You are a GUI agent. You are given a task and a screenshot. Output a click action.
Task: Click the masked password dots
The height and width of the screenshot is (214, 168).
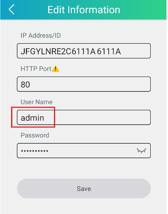[35, 151]
